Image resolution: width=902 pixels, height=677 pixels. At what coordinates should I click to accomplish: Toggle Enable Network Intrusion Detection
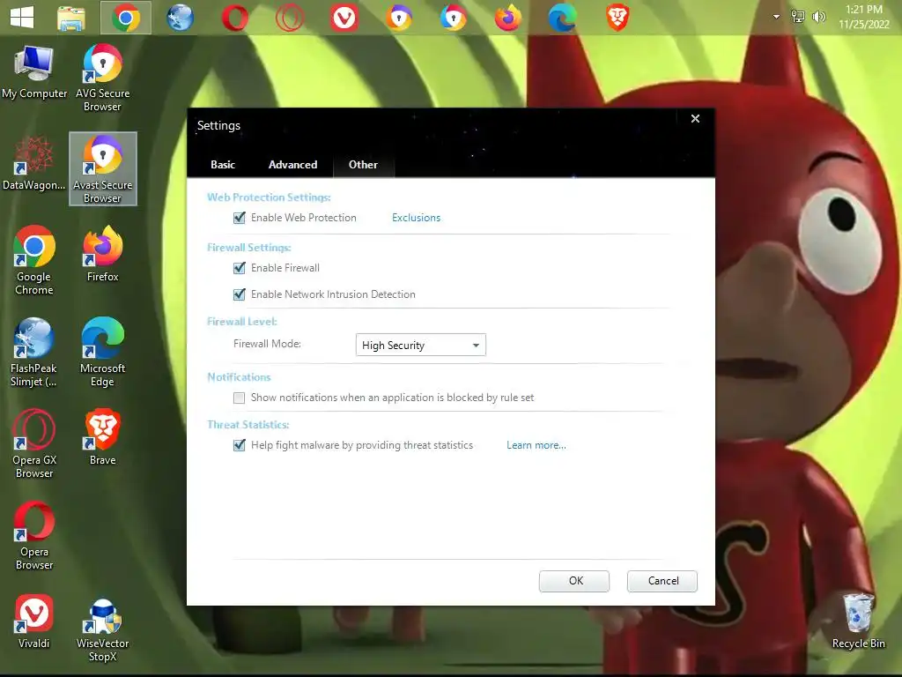click(240, 294)
